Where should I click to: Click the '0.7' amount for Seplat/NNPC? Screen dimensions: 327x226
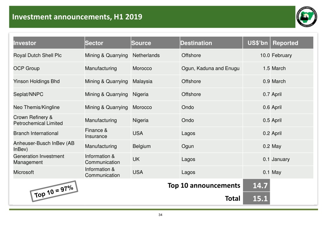(x=266, y=94)
